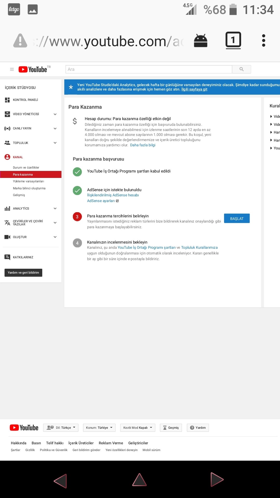
Task: Open the AdSense ayarları link
Action: [101, 201]
